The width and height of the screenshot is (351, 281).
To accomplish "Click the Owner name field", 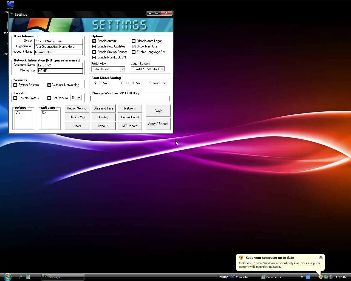I will [x=58, y=41].
